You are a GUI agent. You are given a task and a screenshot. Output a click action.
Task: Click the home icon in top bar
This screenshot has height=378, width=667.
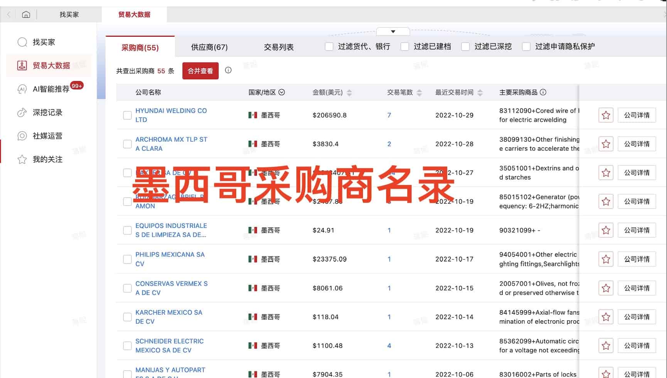coord(26,15)
